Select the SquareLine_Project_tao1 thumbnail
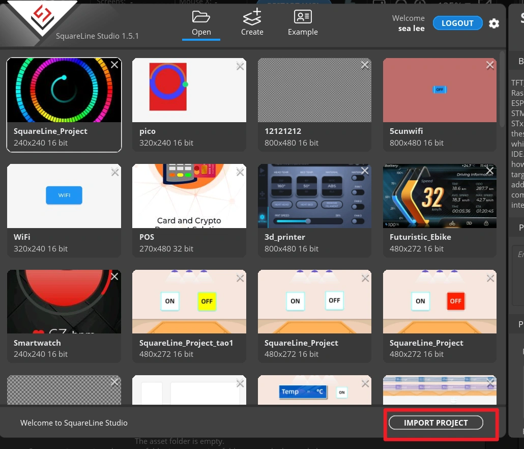524x449 pixels. (x=189, y=302)
